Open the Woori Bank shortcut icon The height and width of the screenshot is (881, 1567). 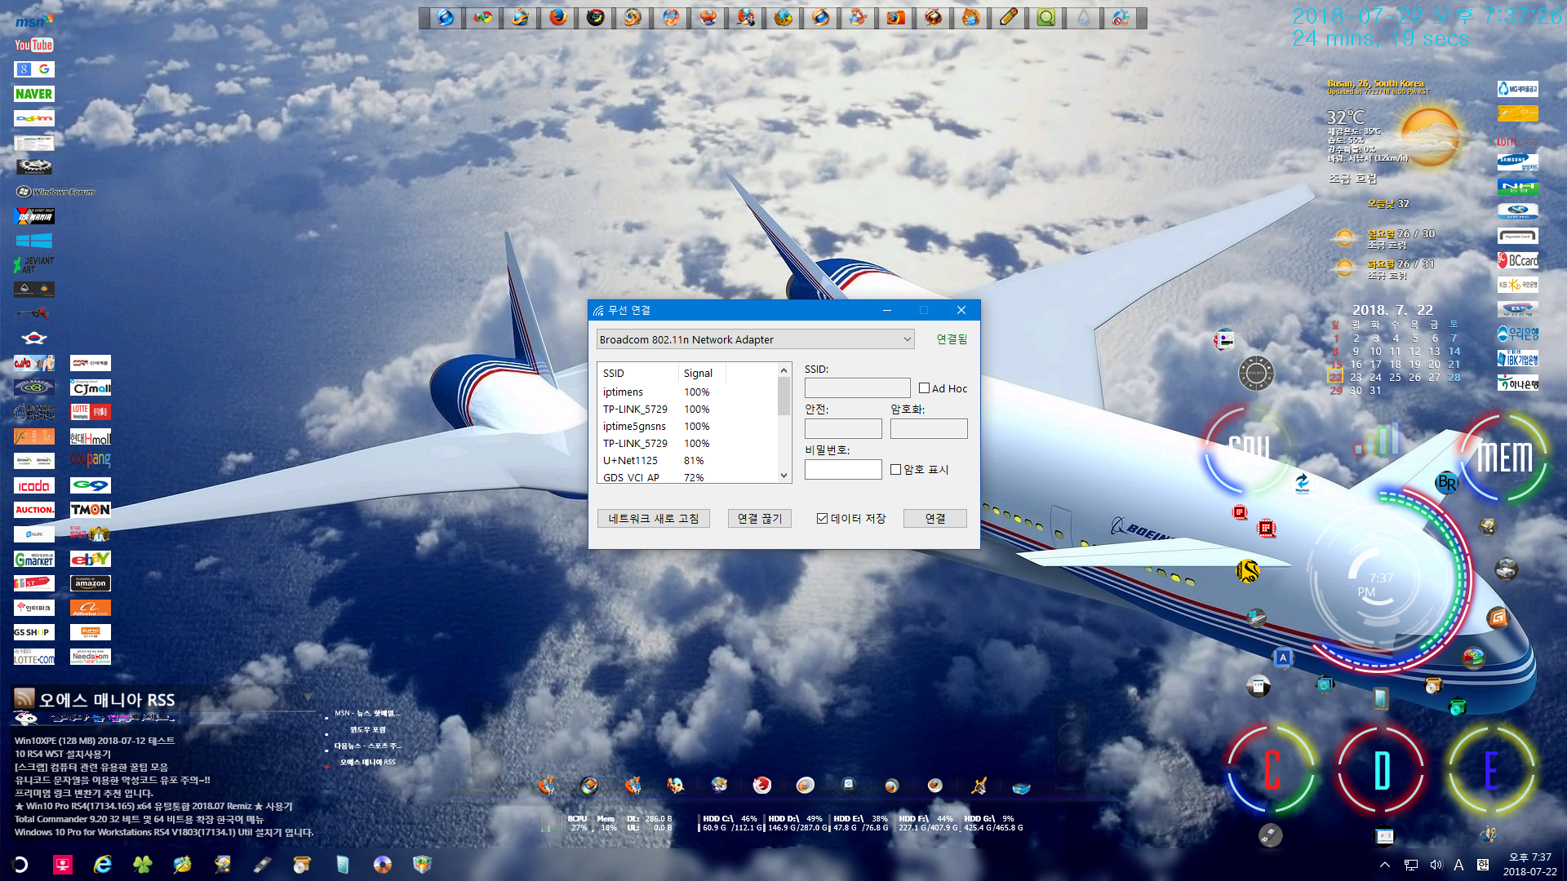click(1517, 334)
